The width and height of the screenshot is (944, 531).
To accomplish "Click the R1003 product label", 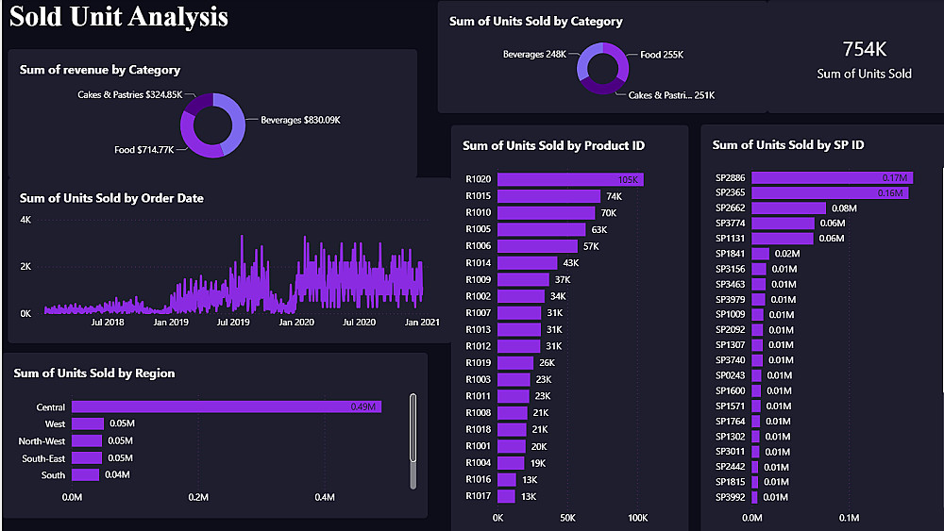I will pos(478,379).
